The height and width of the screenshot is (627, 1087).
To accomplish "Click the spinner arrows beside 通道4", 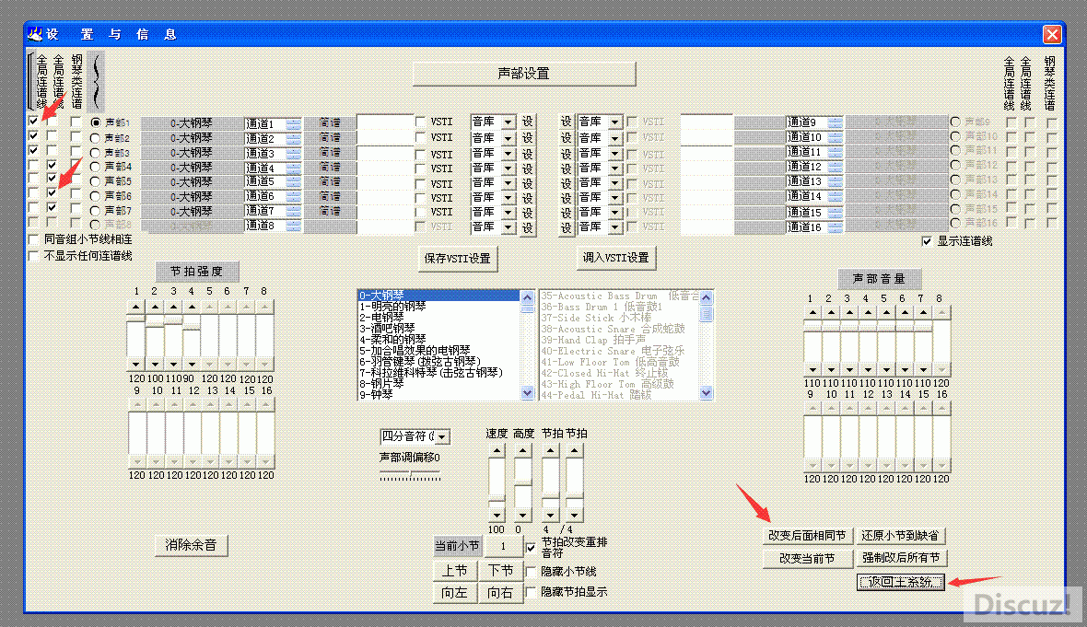I will 293,168.
